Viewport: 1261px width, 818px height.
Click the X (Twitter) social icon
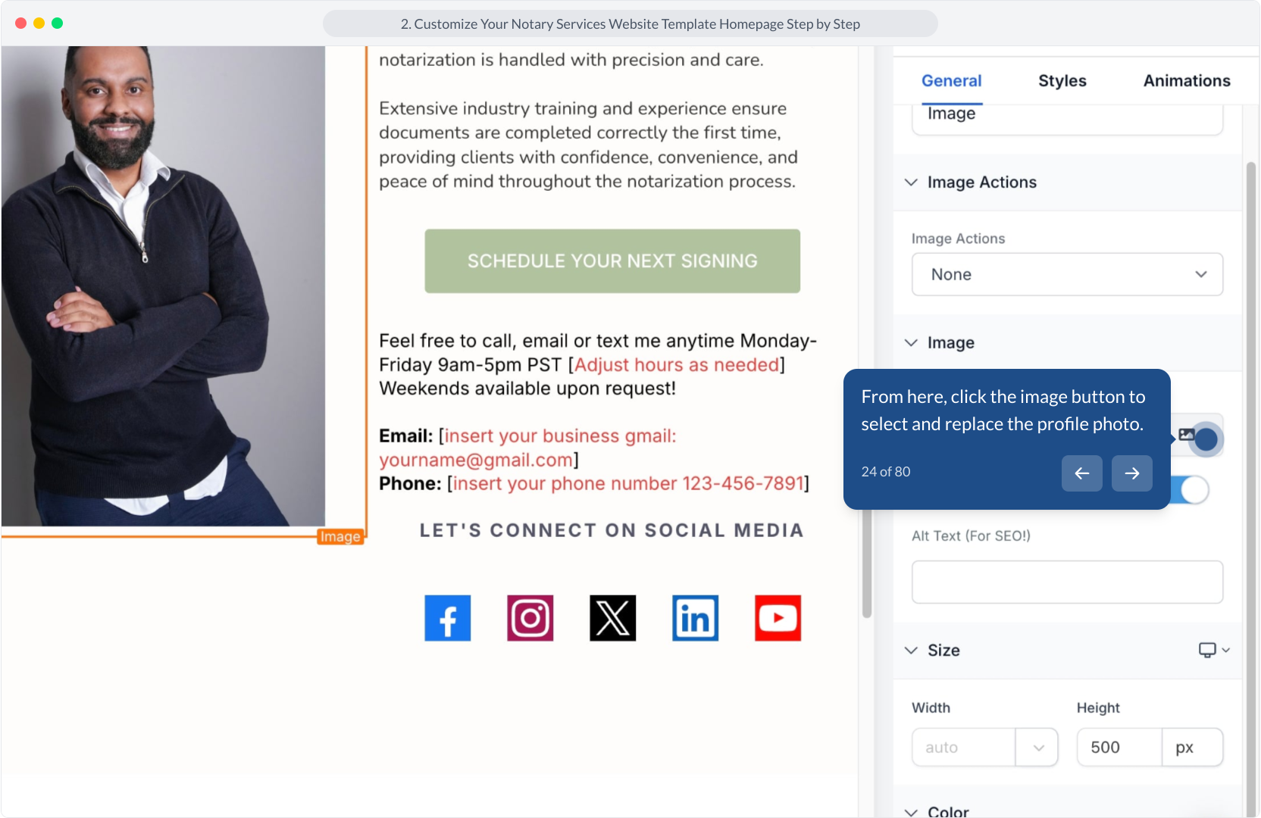point(612,618)
